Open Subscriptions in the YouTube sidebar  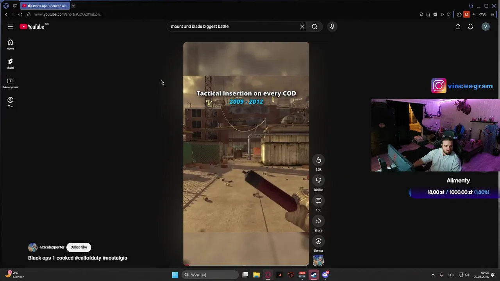pos(11,83)
